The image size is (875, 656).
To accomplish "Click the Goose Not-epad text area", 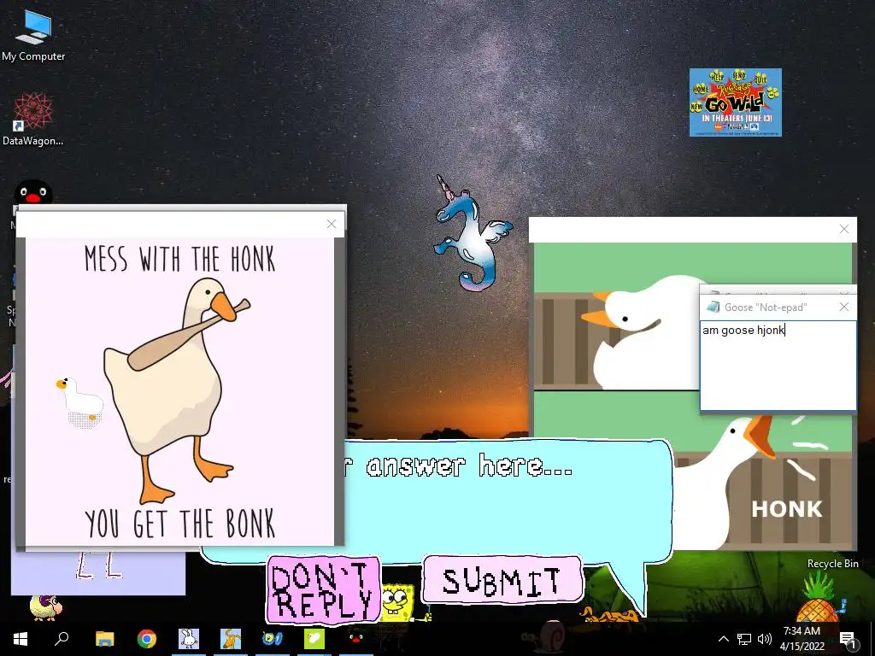I will (x=778, y=366).
